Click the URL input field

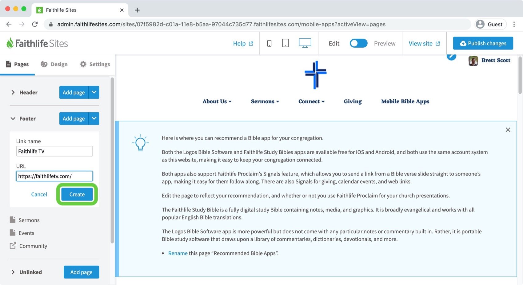54,176
